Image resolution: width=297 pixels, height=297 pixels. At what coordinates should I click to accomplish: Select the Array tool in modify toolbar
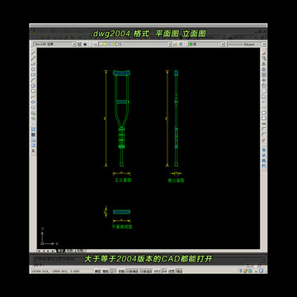coord(264,74)
